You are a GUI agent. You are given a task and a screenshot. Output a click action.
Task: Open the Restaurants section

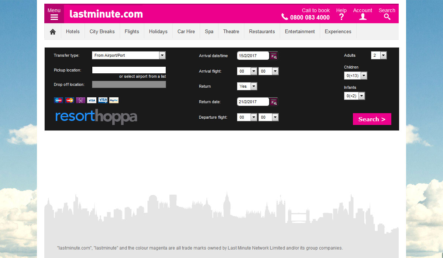(262, 32)
